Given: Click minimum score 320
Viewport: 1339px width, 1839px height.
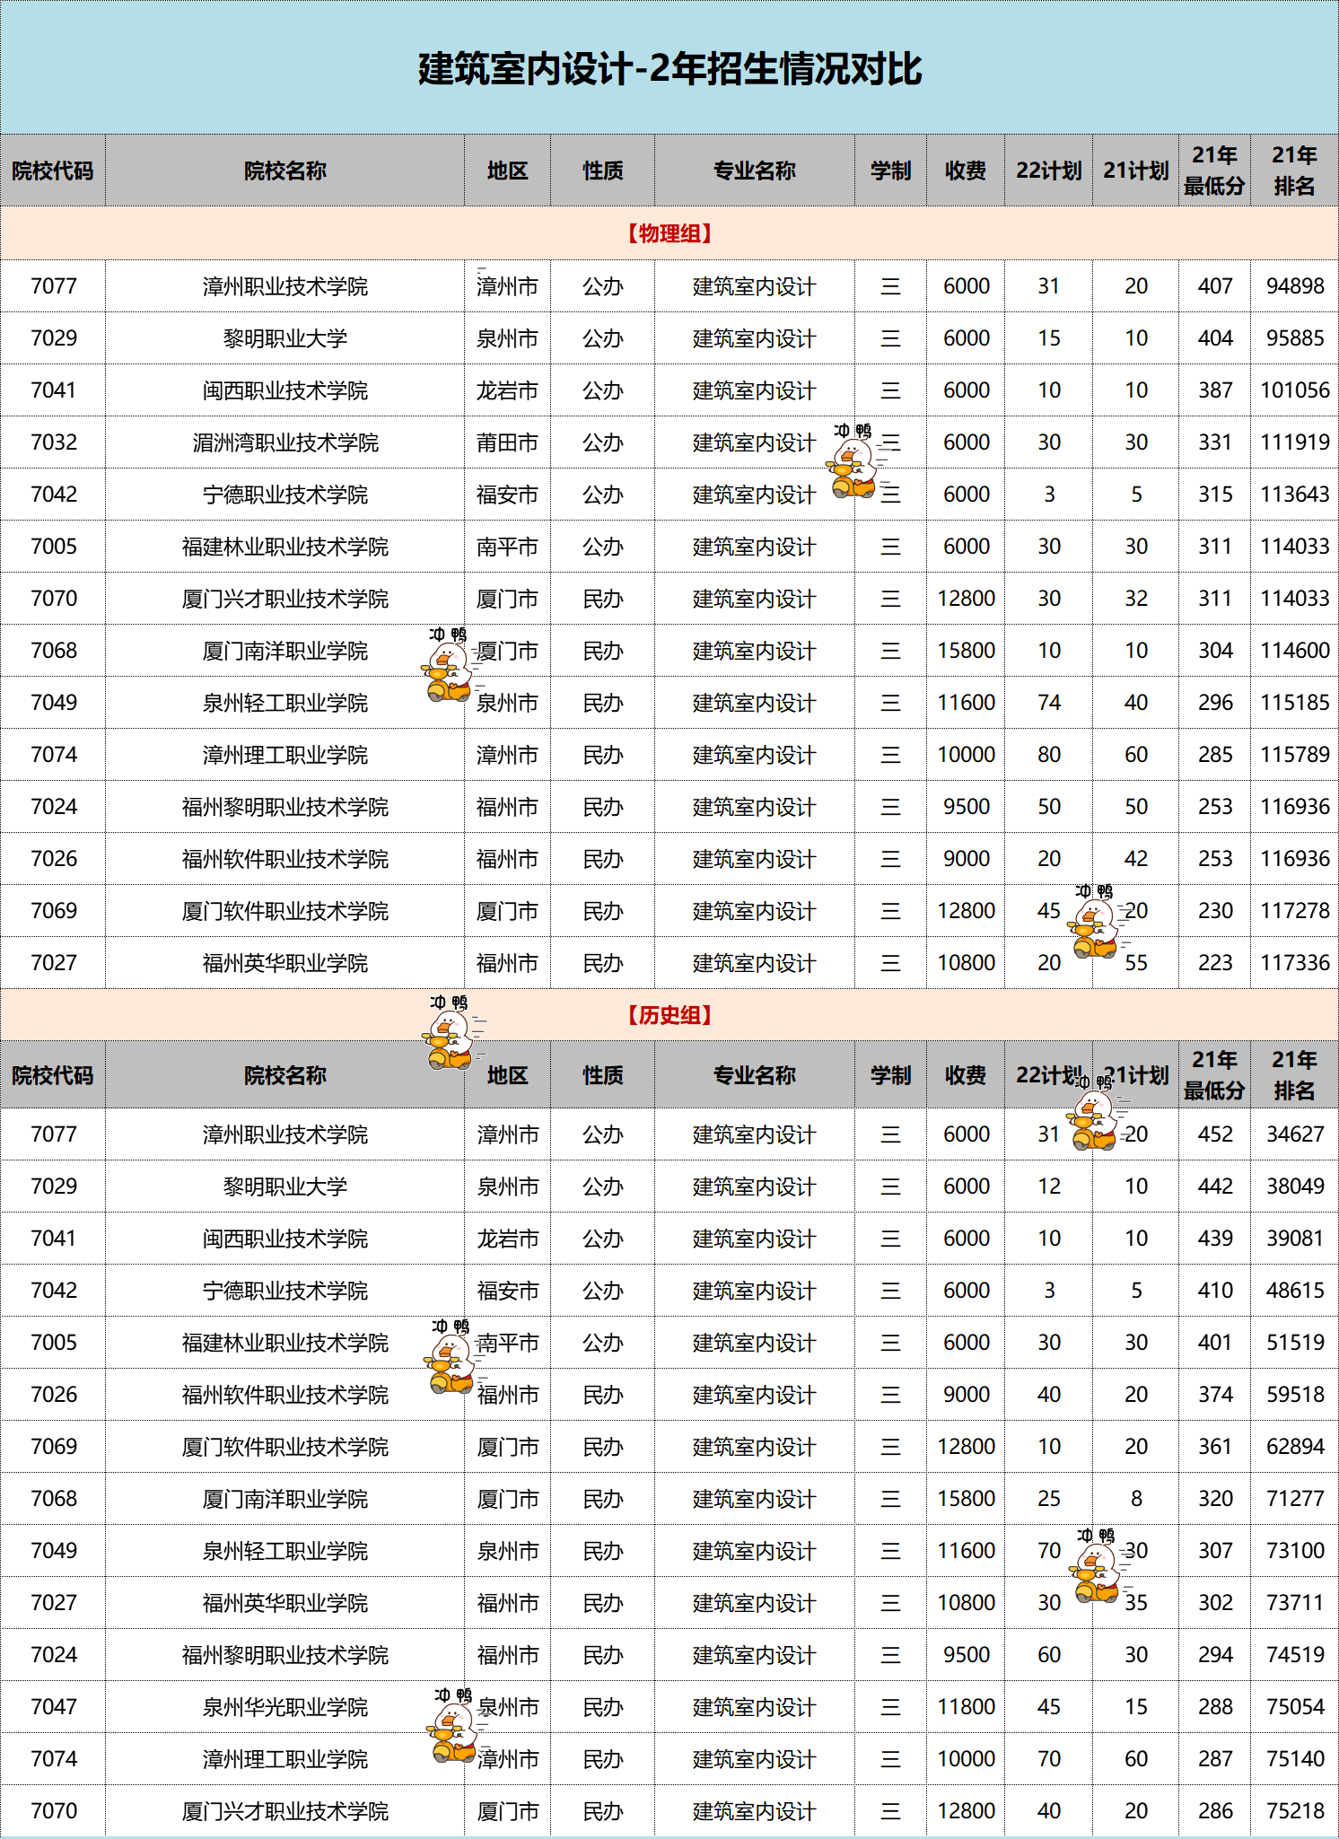Looking at the screenshot, I should (1215, 1499).
